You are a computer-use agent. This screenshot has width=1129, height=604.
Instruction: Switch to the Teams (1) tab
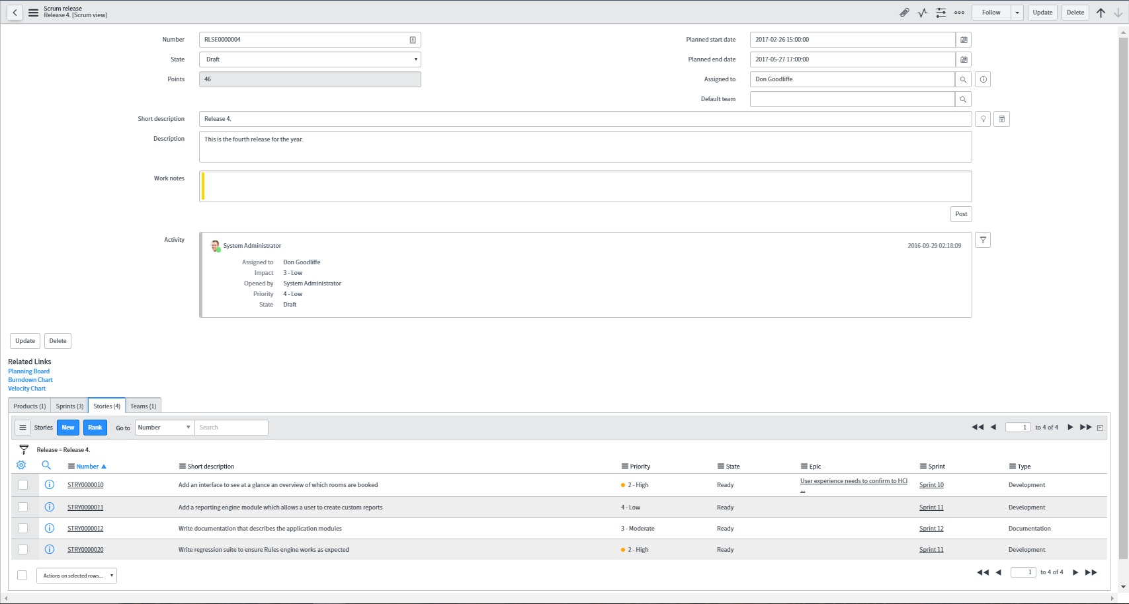(x=143, y=406)
